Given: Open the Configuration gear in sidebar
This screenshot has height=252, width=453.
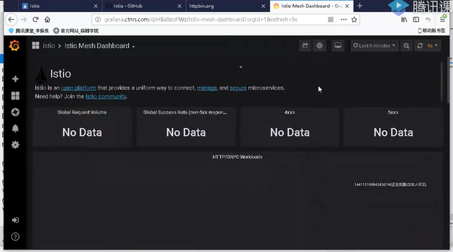Looking at the screenshot, I should point(15,145).
